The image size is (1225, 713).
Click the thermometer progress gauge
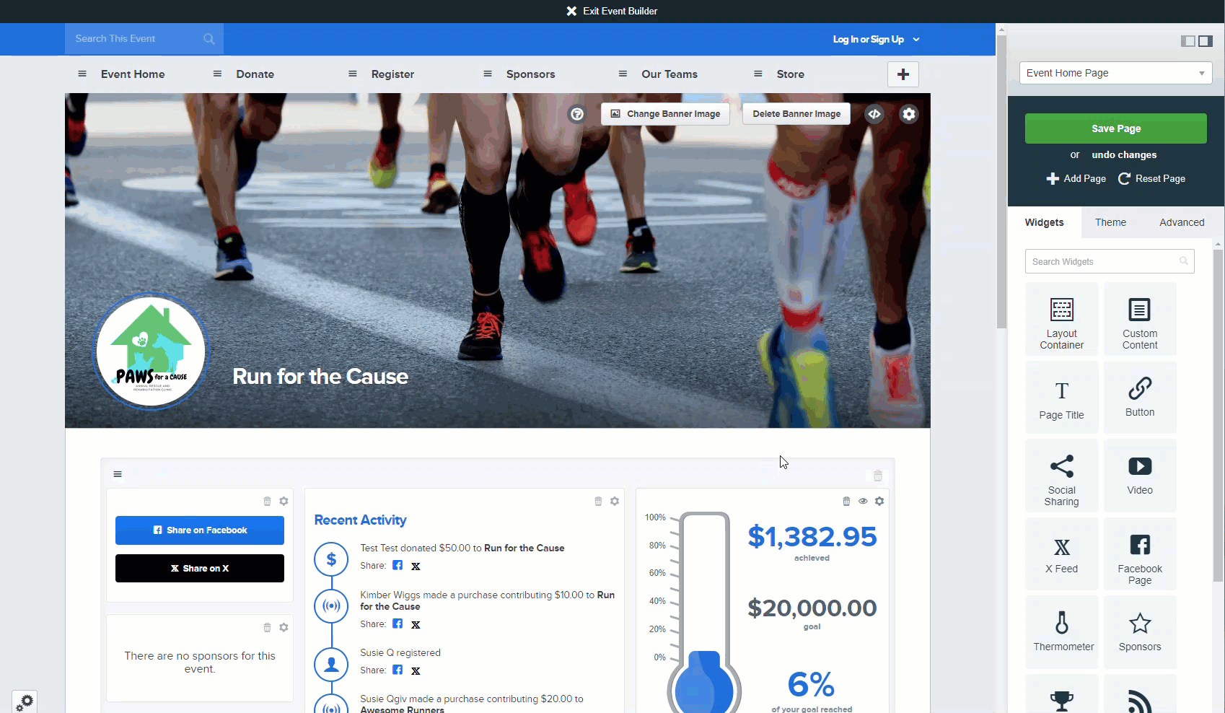704,612
